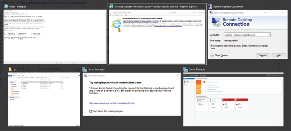Screen dimensions: 291x131
Task: Click the small icon in Remote Desktop's inner title bar
Action: click(211, 13)
